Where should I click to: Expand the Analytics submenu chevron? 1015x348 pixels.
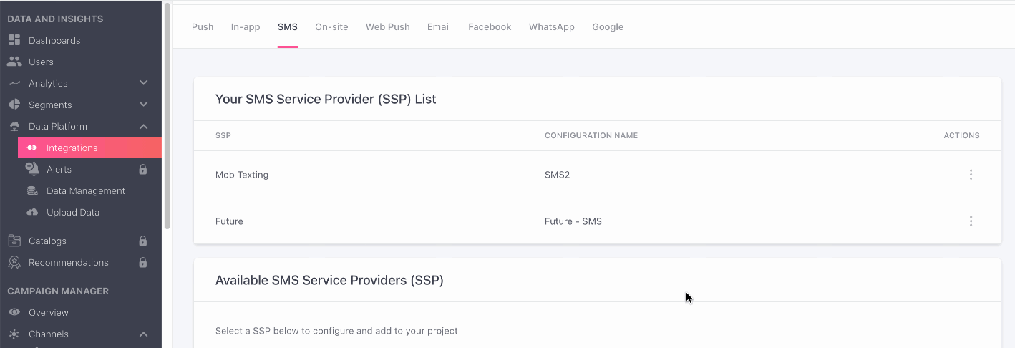(143, 83)
